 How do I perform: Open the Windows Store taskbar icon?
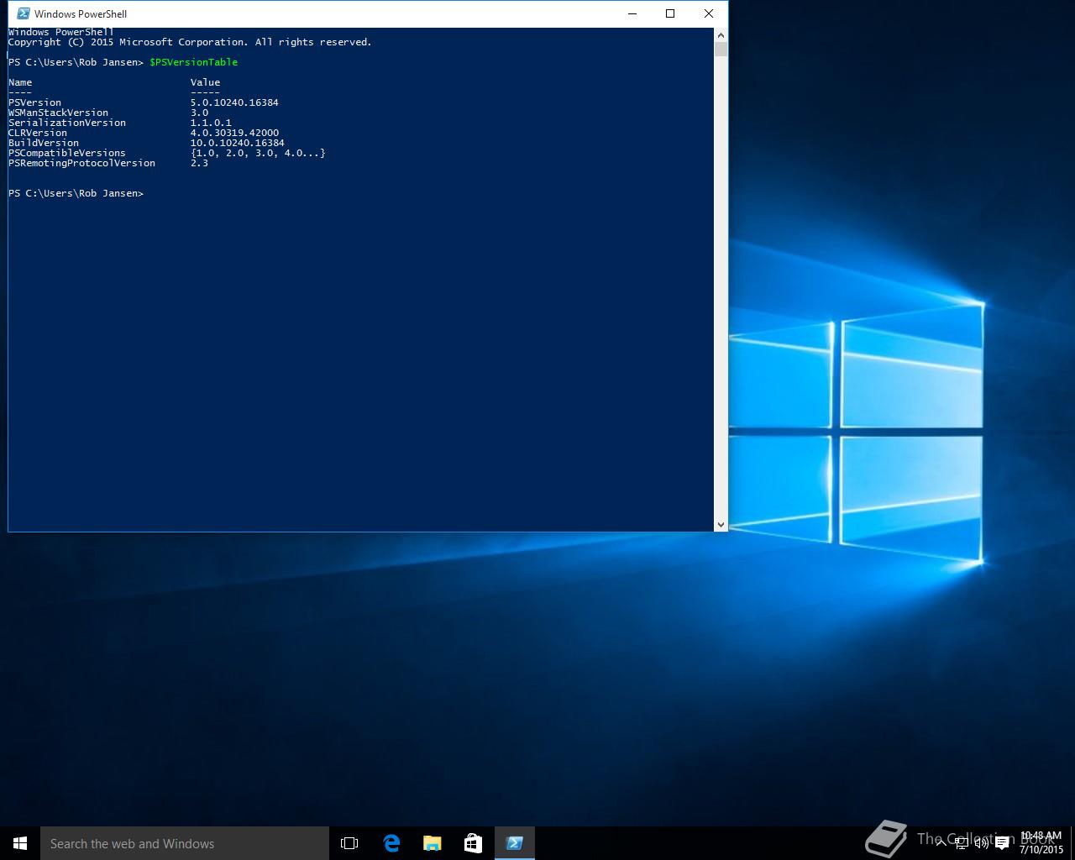click(x=473, y=843)
